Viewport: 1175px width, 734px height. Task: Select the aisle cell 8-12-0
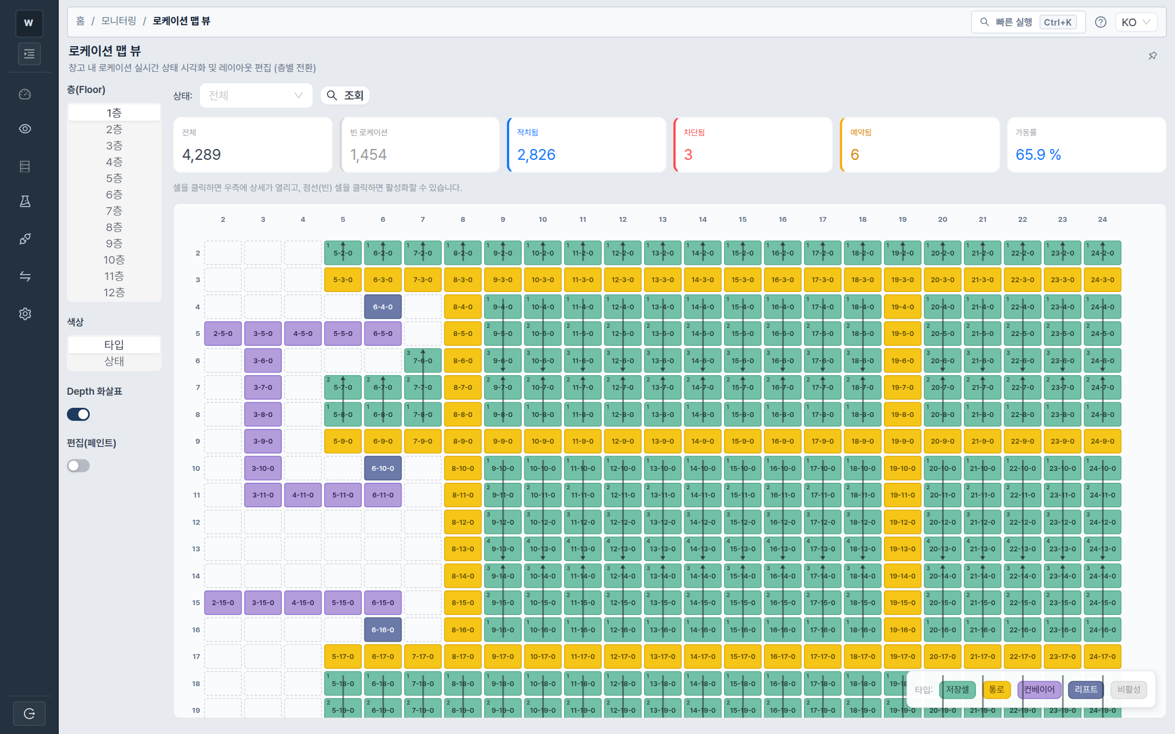pos(463,522)
